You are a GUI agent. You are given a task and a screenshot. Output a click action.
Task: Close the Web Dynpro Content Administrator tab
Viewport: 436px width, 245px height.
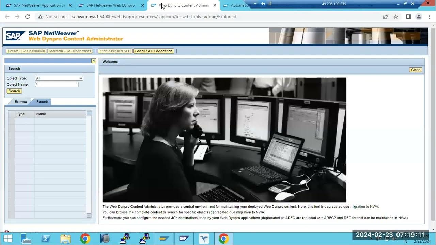coord(215,5)
